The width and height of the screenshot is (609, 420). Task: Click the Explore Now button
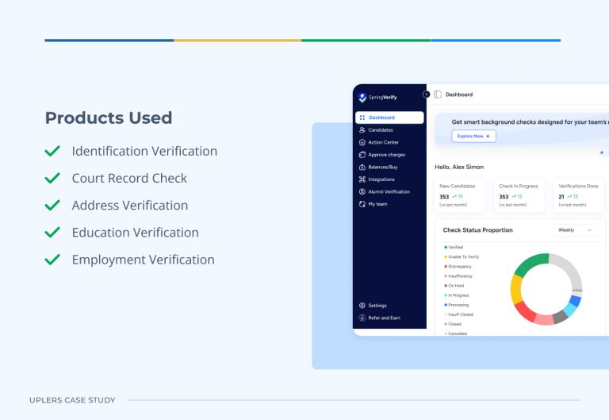click(474, 137)
